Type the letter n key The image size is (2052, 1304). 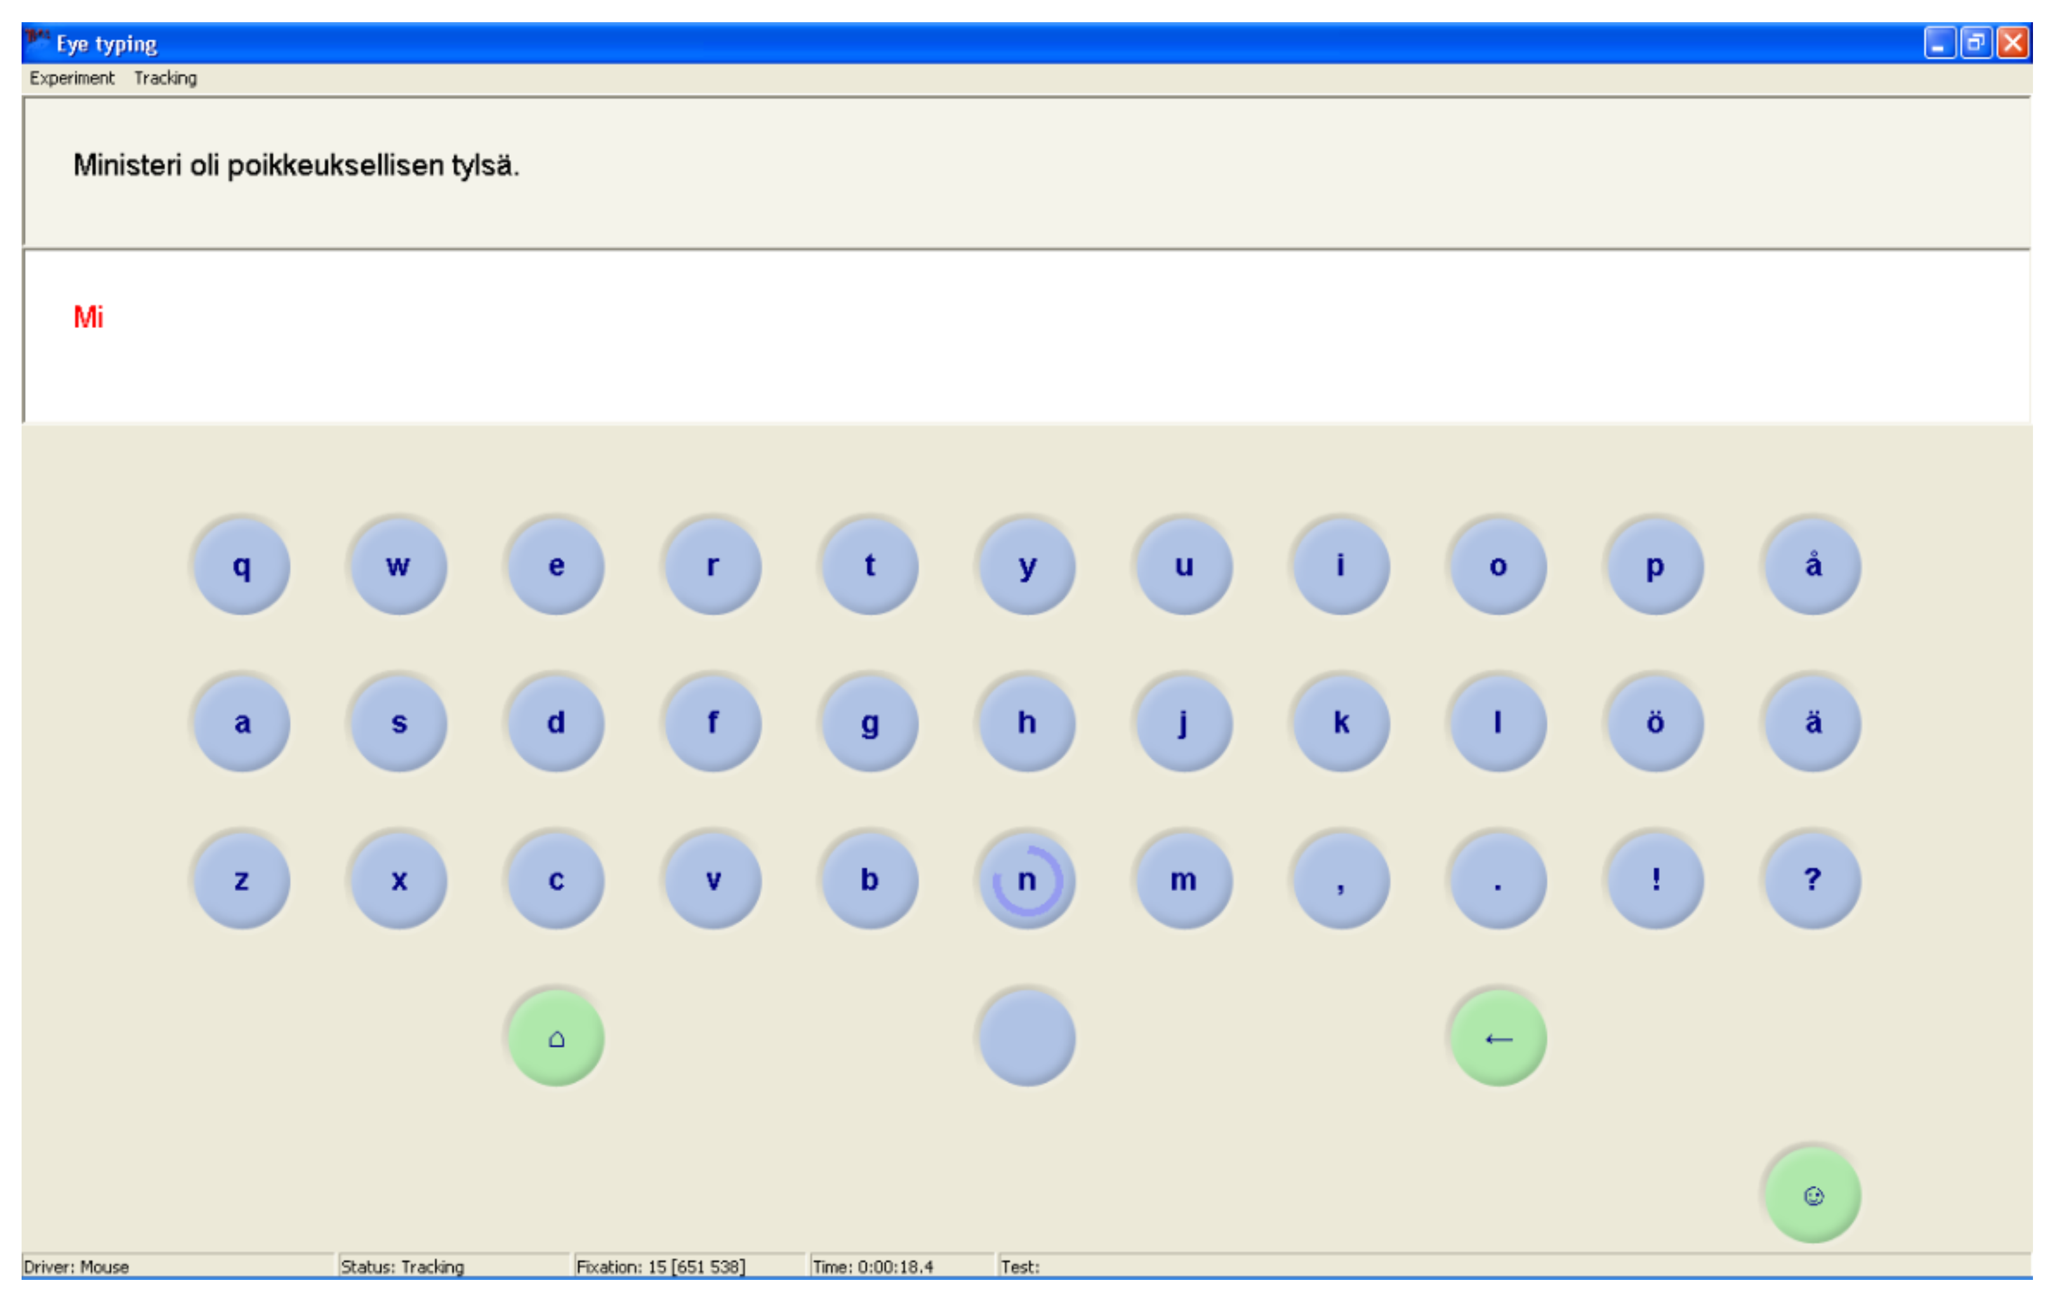pos(1027,880)
